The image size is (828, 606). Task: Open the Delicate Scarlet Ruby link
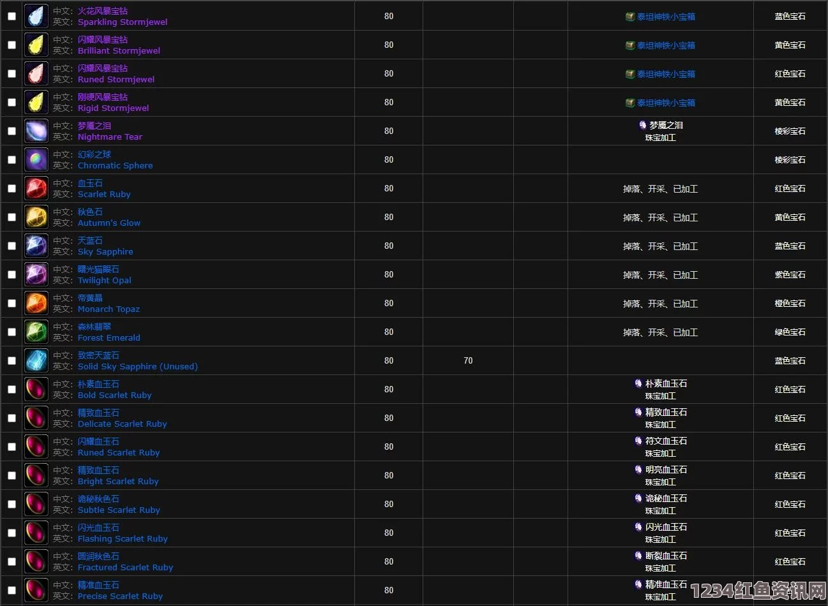click(x=122, y=424)
